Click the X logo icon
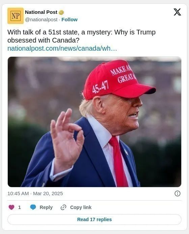Image resolution: width=189 pixels, height=234 pixels. 177,12
